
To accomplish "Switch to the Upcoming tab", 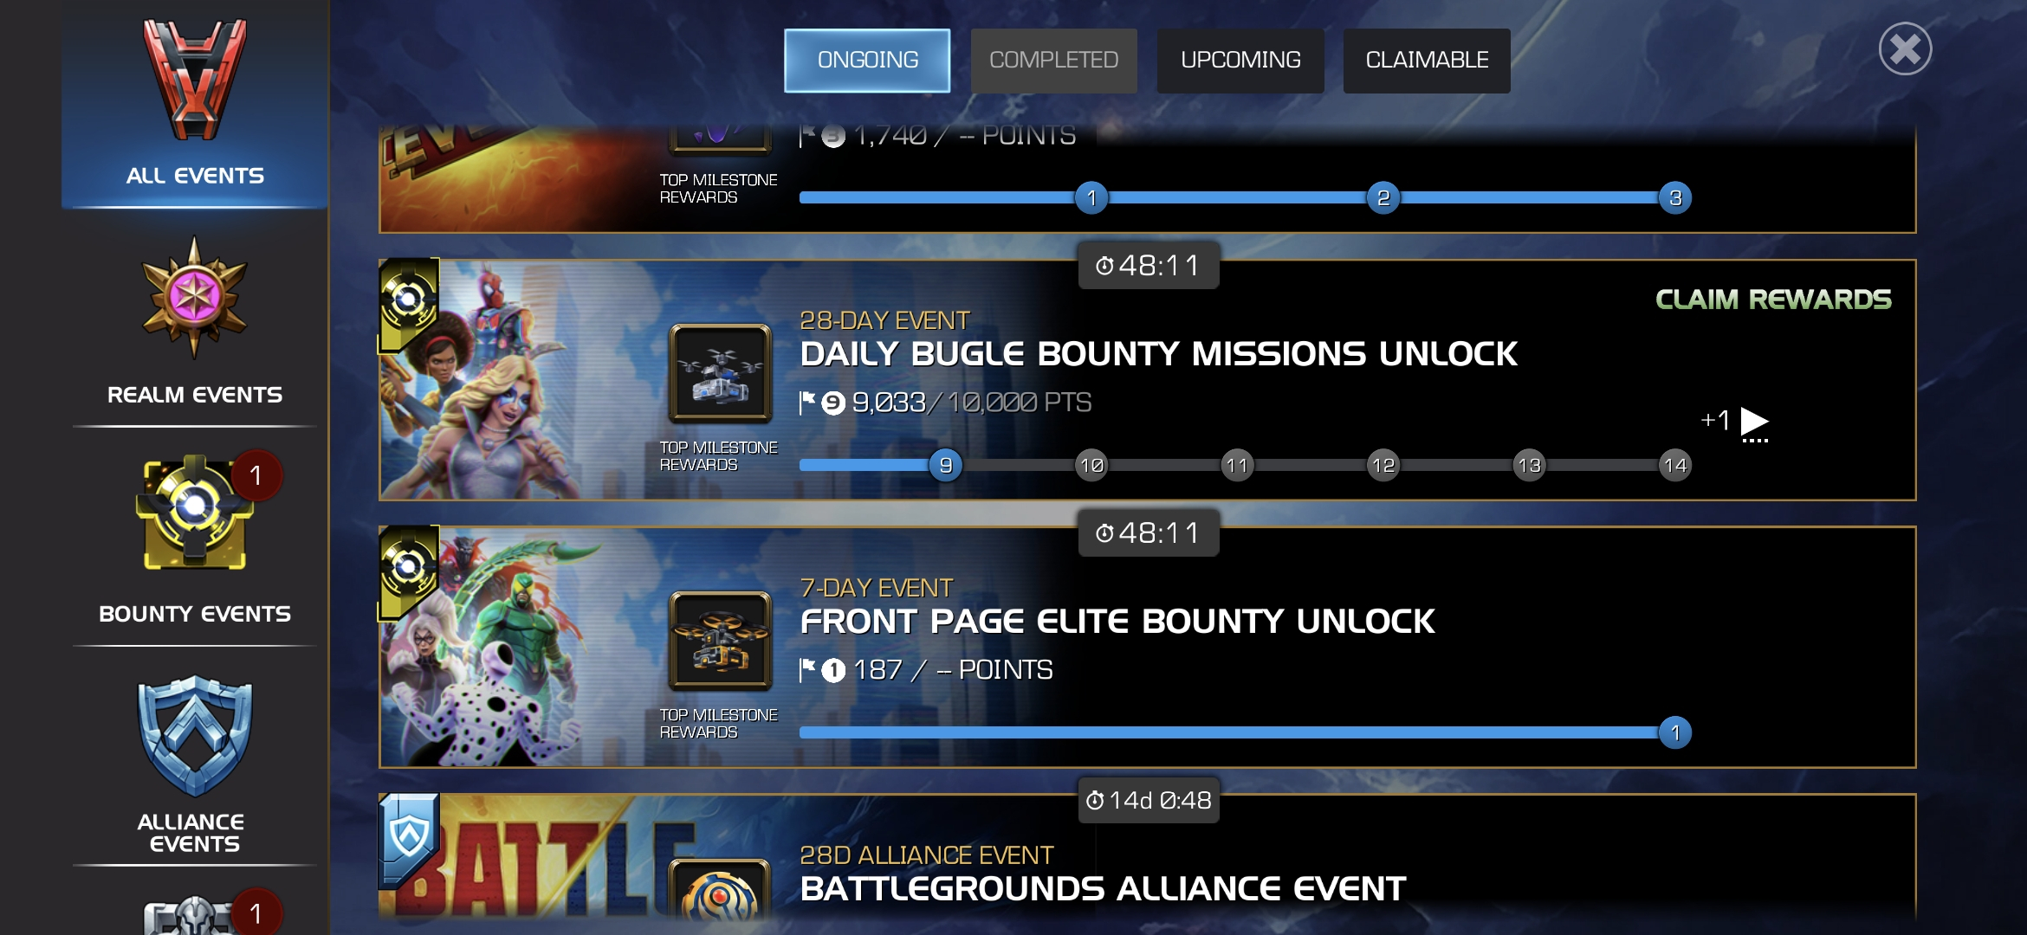I will coord(1240,61).
